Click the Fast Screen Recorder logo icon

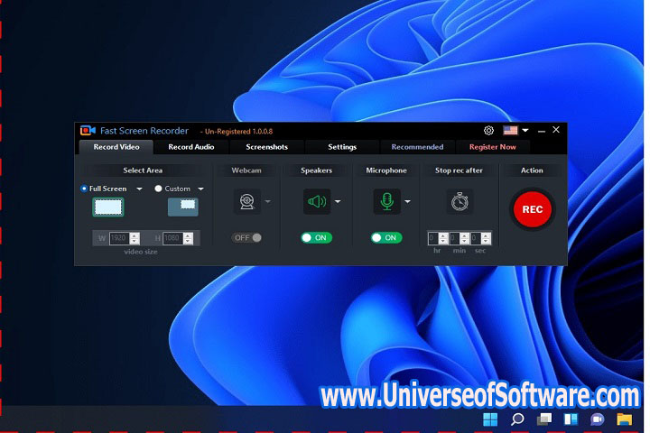[x=88, y=131]
